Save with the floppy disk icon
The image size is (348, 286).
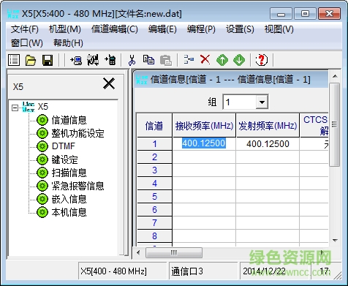pos(48,60)
